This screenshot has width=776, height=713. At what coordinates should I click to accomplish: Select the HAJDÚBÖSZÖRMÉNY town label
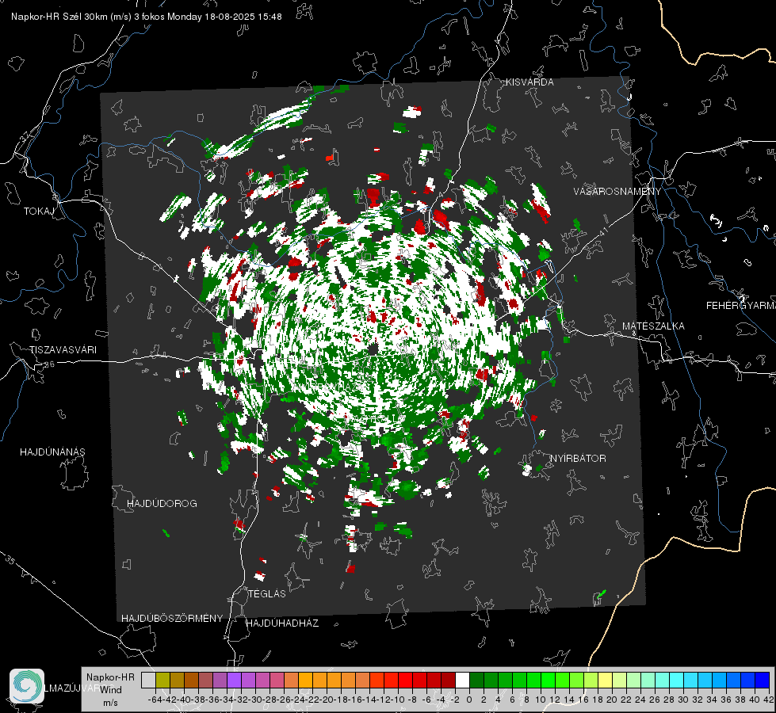(x=172, y=619)
